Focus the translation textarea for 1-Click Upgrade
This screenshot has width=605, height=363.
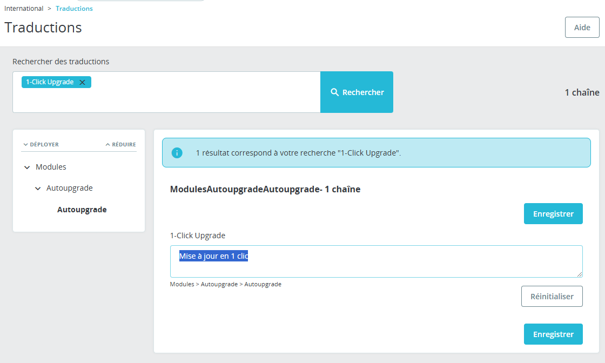pyautogui.click(x=376, y=261)
